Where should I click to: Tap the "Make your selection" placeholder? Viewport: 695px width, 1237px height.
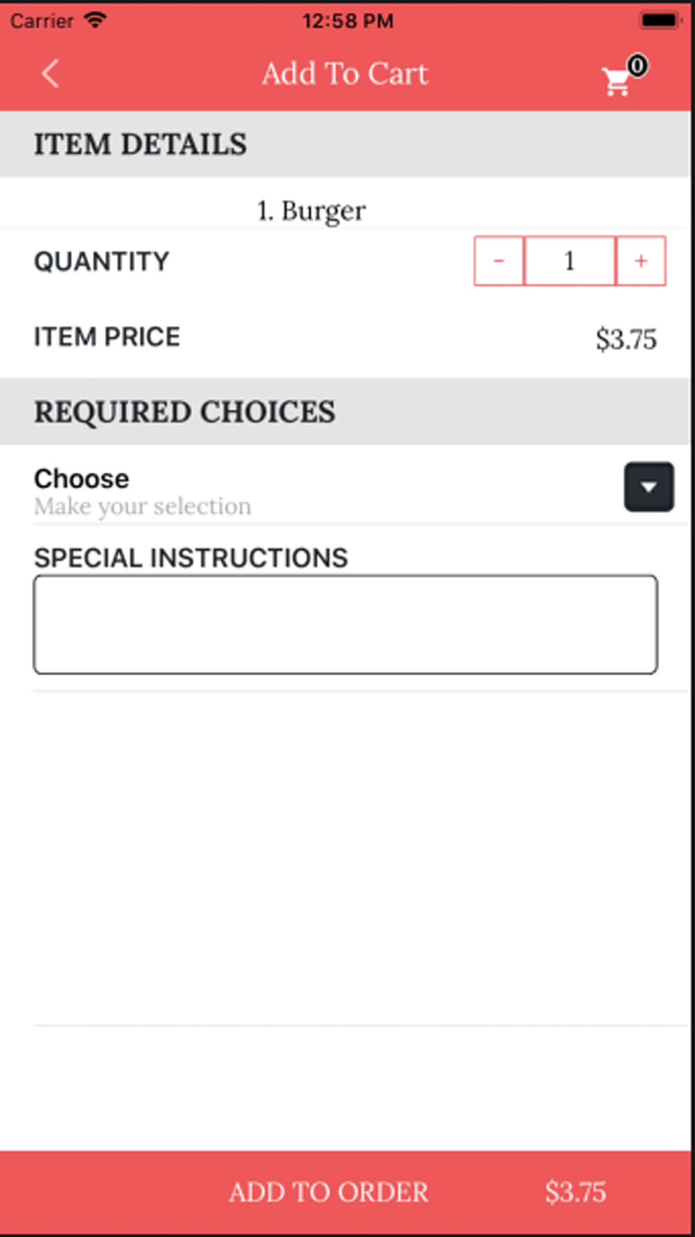(x=143, y=506)
